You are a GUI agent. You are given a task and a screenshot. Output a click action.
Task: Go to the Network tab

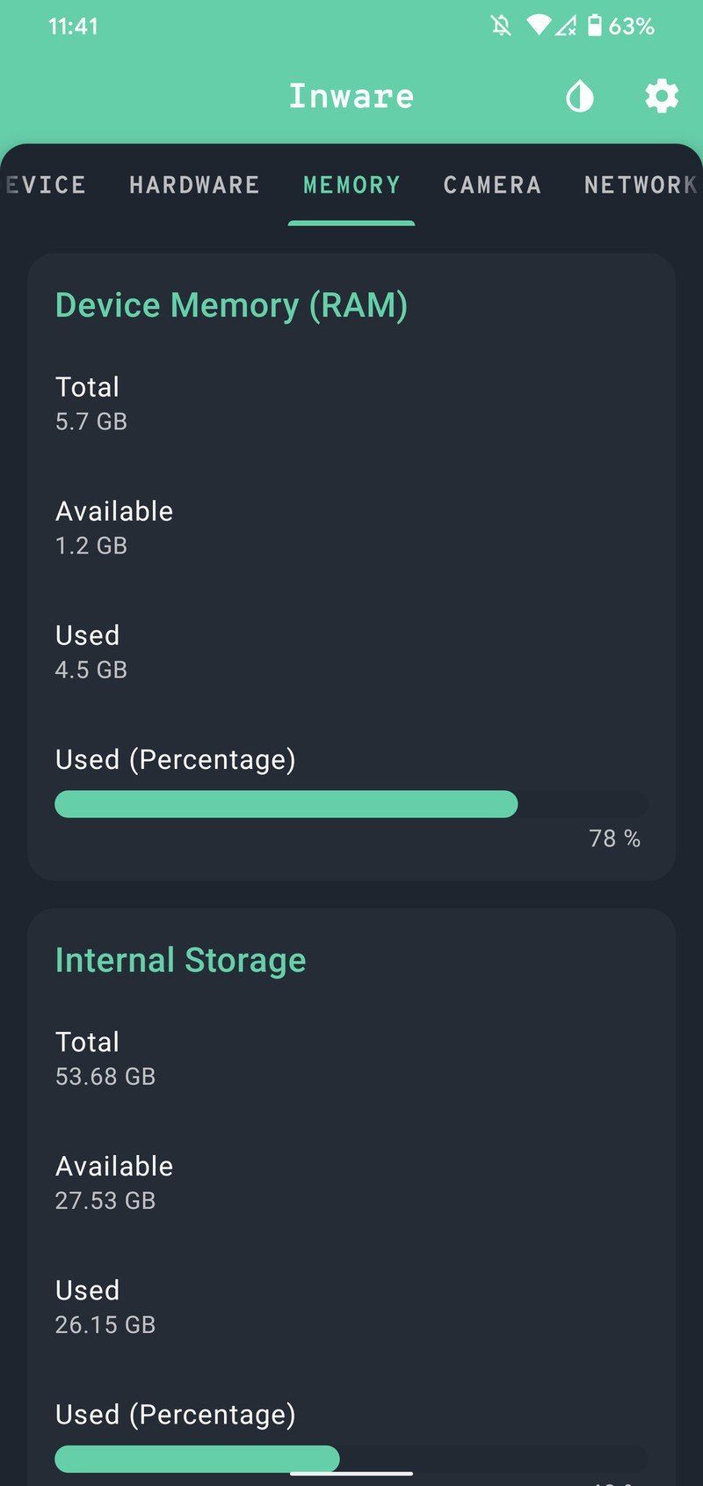point(640,185)
